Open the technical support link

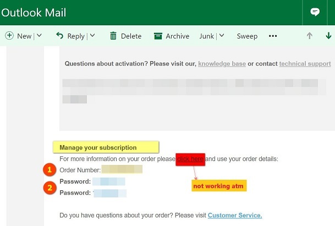[x=305, y=64]
